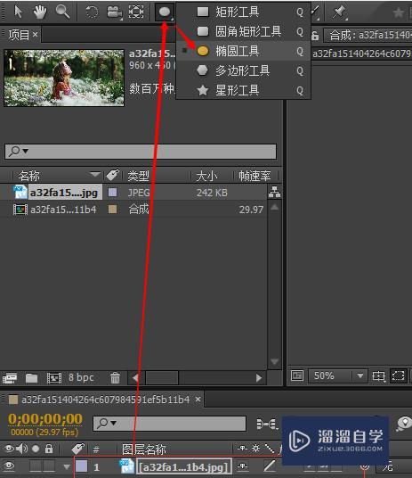Click the project search field
Viewport: 412px width, 478px height.
141,152
